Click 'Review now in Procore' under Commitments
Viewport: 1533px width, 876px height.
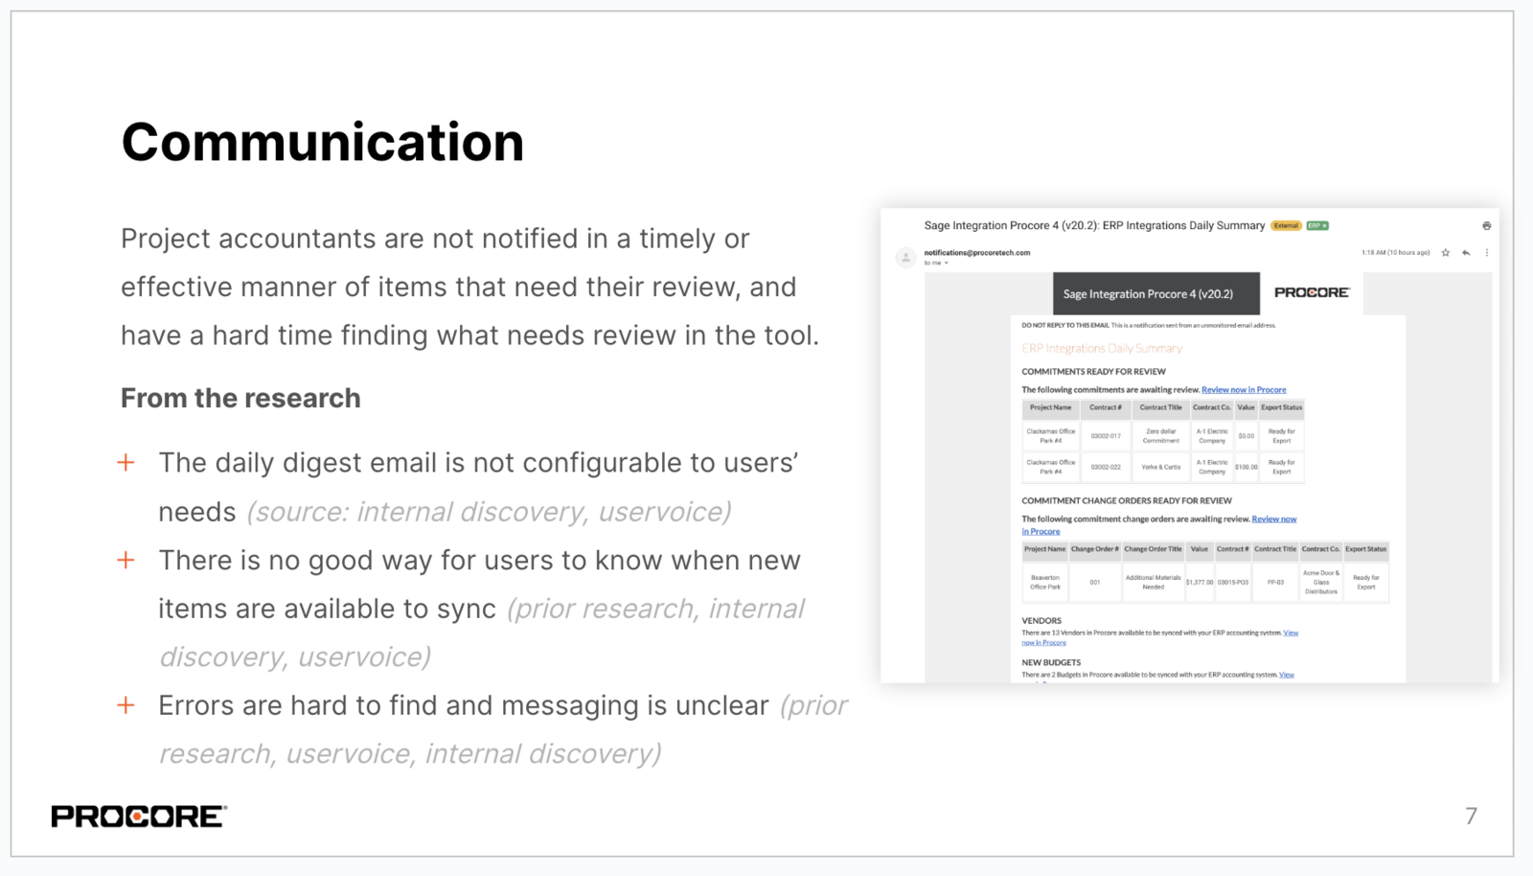point(1244,390)
